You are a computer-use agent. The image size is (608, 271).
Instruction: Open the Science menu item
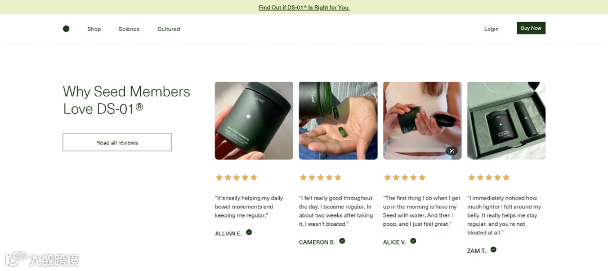(129, 29)
